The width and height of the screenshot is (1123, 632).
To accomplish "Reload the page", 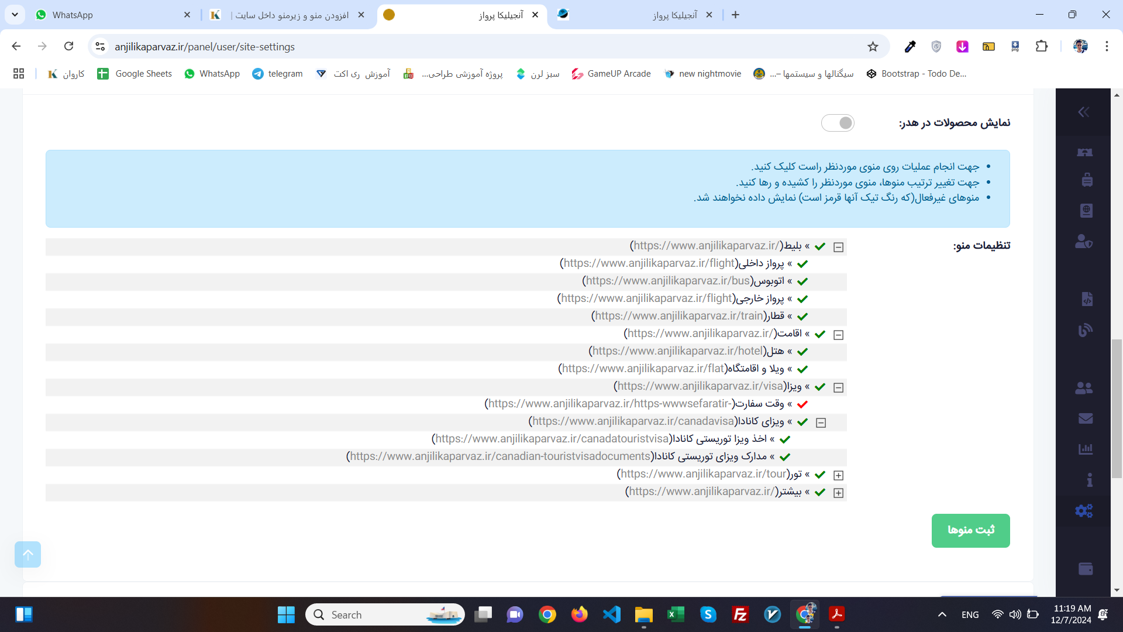I will pos(68,46).
